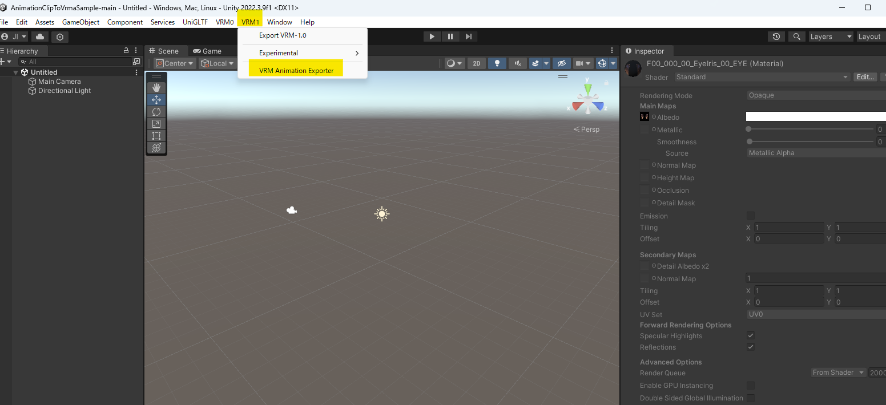Open shading draw mode dropdown
886x405 pixels.
pos(454,63)
